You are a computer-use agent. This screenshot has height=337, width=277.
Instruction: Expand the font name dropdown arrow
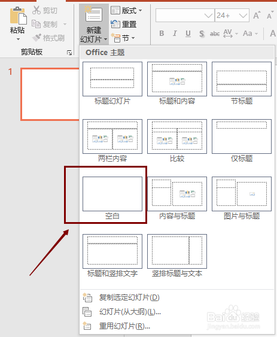coord(208,16)
